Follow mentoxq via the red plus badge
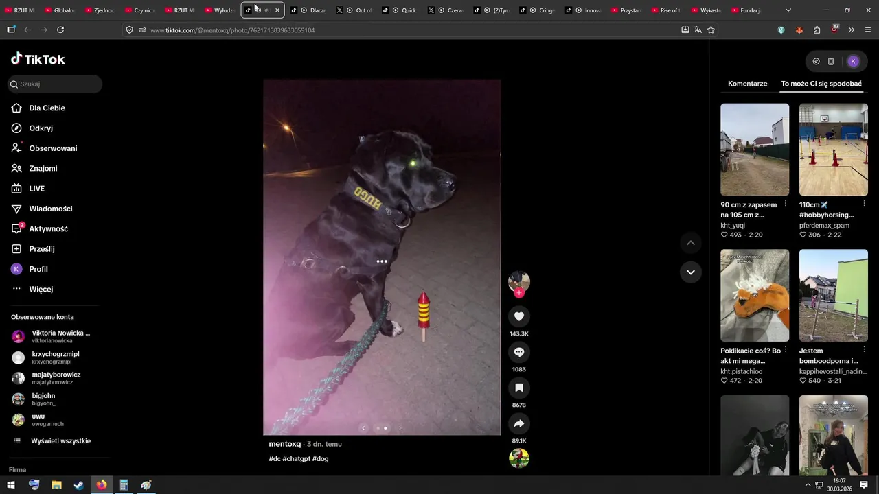 pyautogui.click(x=519, y=293)
